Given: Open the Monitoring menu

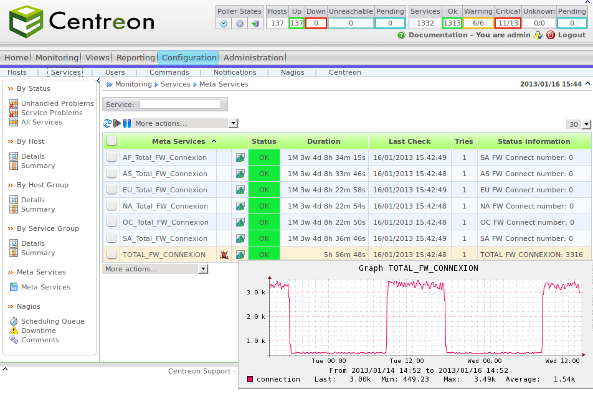Looking at the screenshot, I should pos(57,57).
